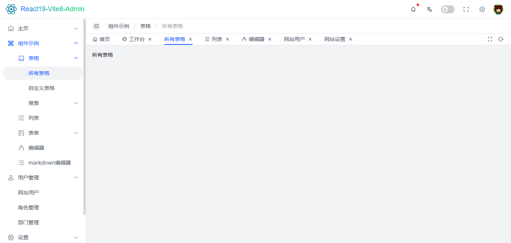The image size is (511, 243).
Task: Open the notification bell
Action: (413, 9)
